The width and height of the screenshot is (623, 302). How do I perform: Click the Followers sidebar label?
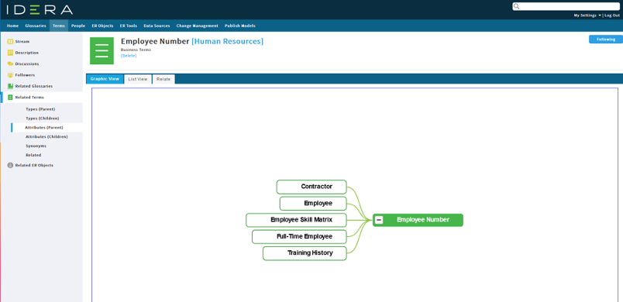pos(25,74)
